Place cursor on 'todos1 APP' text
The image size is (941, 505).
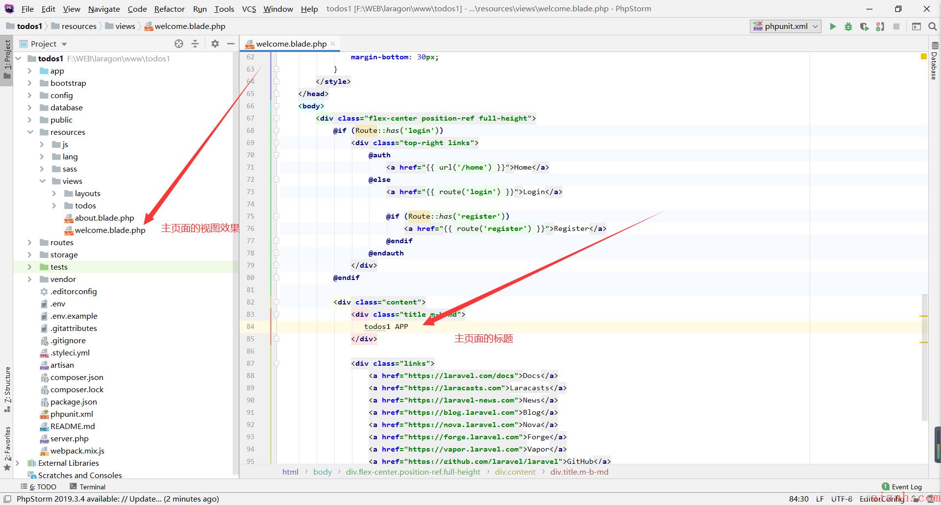coord(386,327)
